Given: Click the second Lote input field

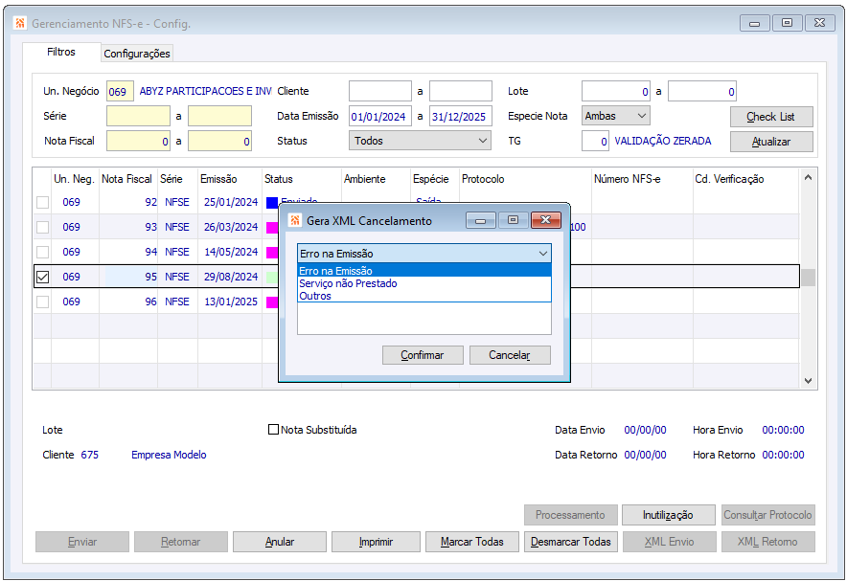Looking at the screenshot, I should (702, 91).
